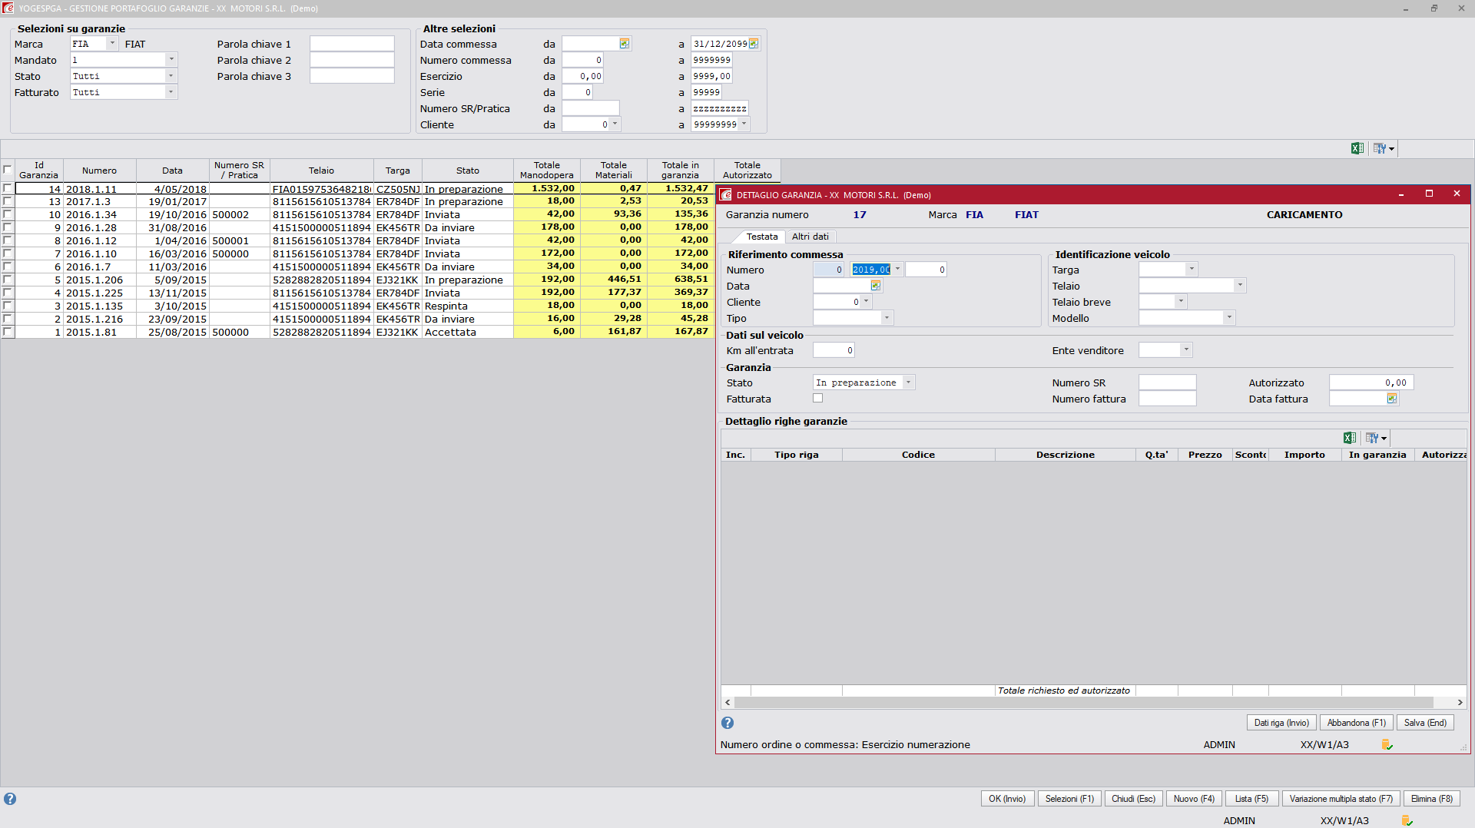Click Salva (End) button

pyautogui.click(x=1425, y=723)
